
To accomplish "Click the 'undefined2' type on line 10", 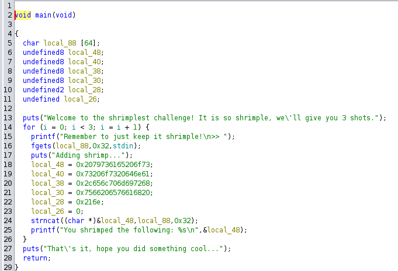I will click(43, 90).
